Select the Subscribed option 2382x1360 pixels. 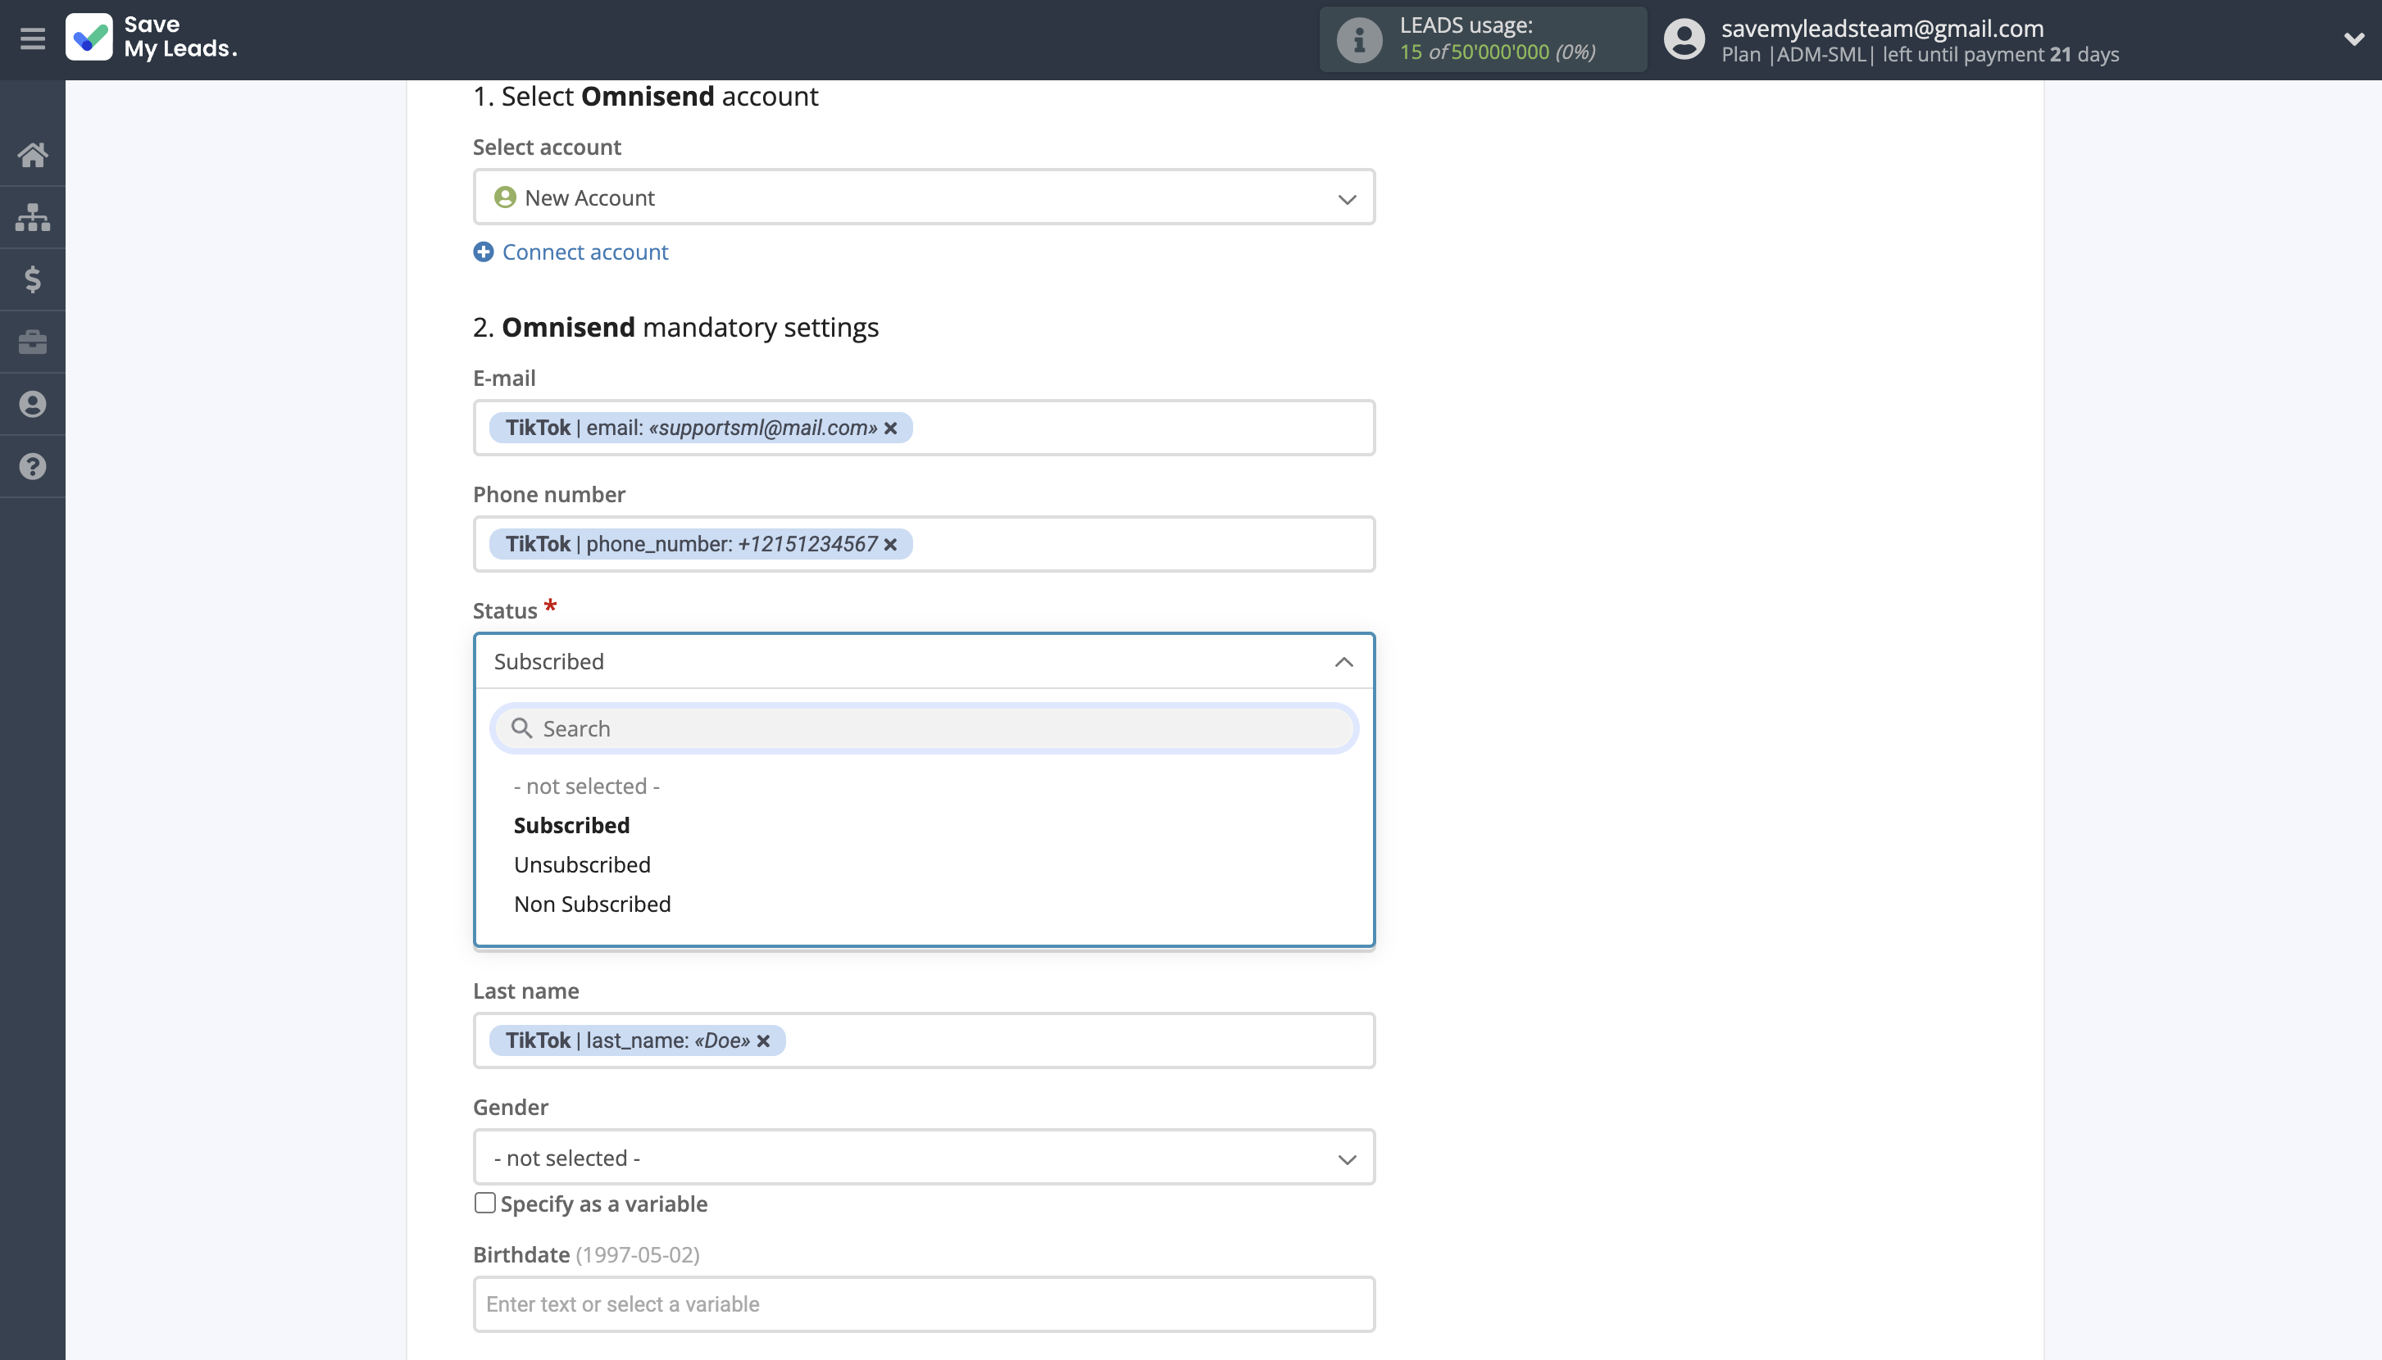(x=572, y=826)
